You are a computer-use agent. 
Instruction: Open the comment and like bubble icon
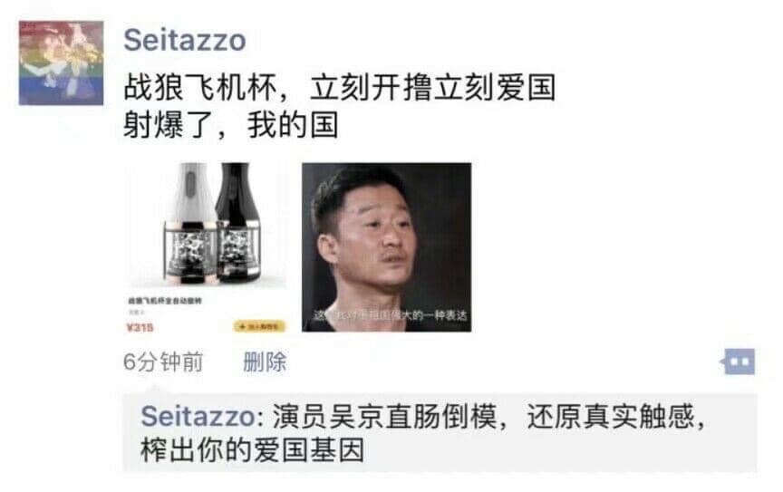738,362
